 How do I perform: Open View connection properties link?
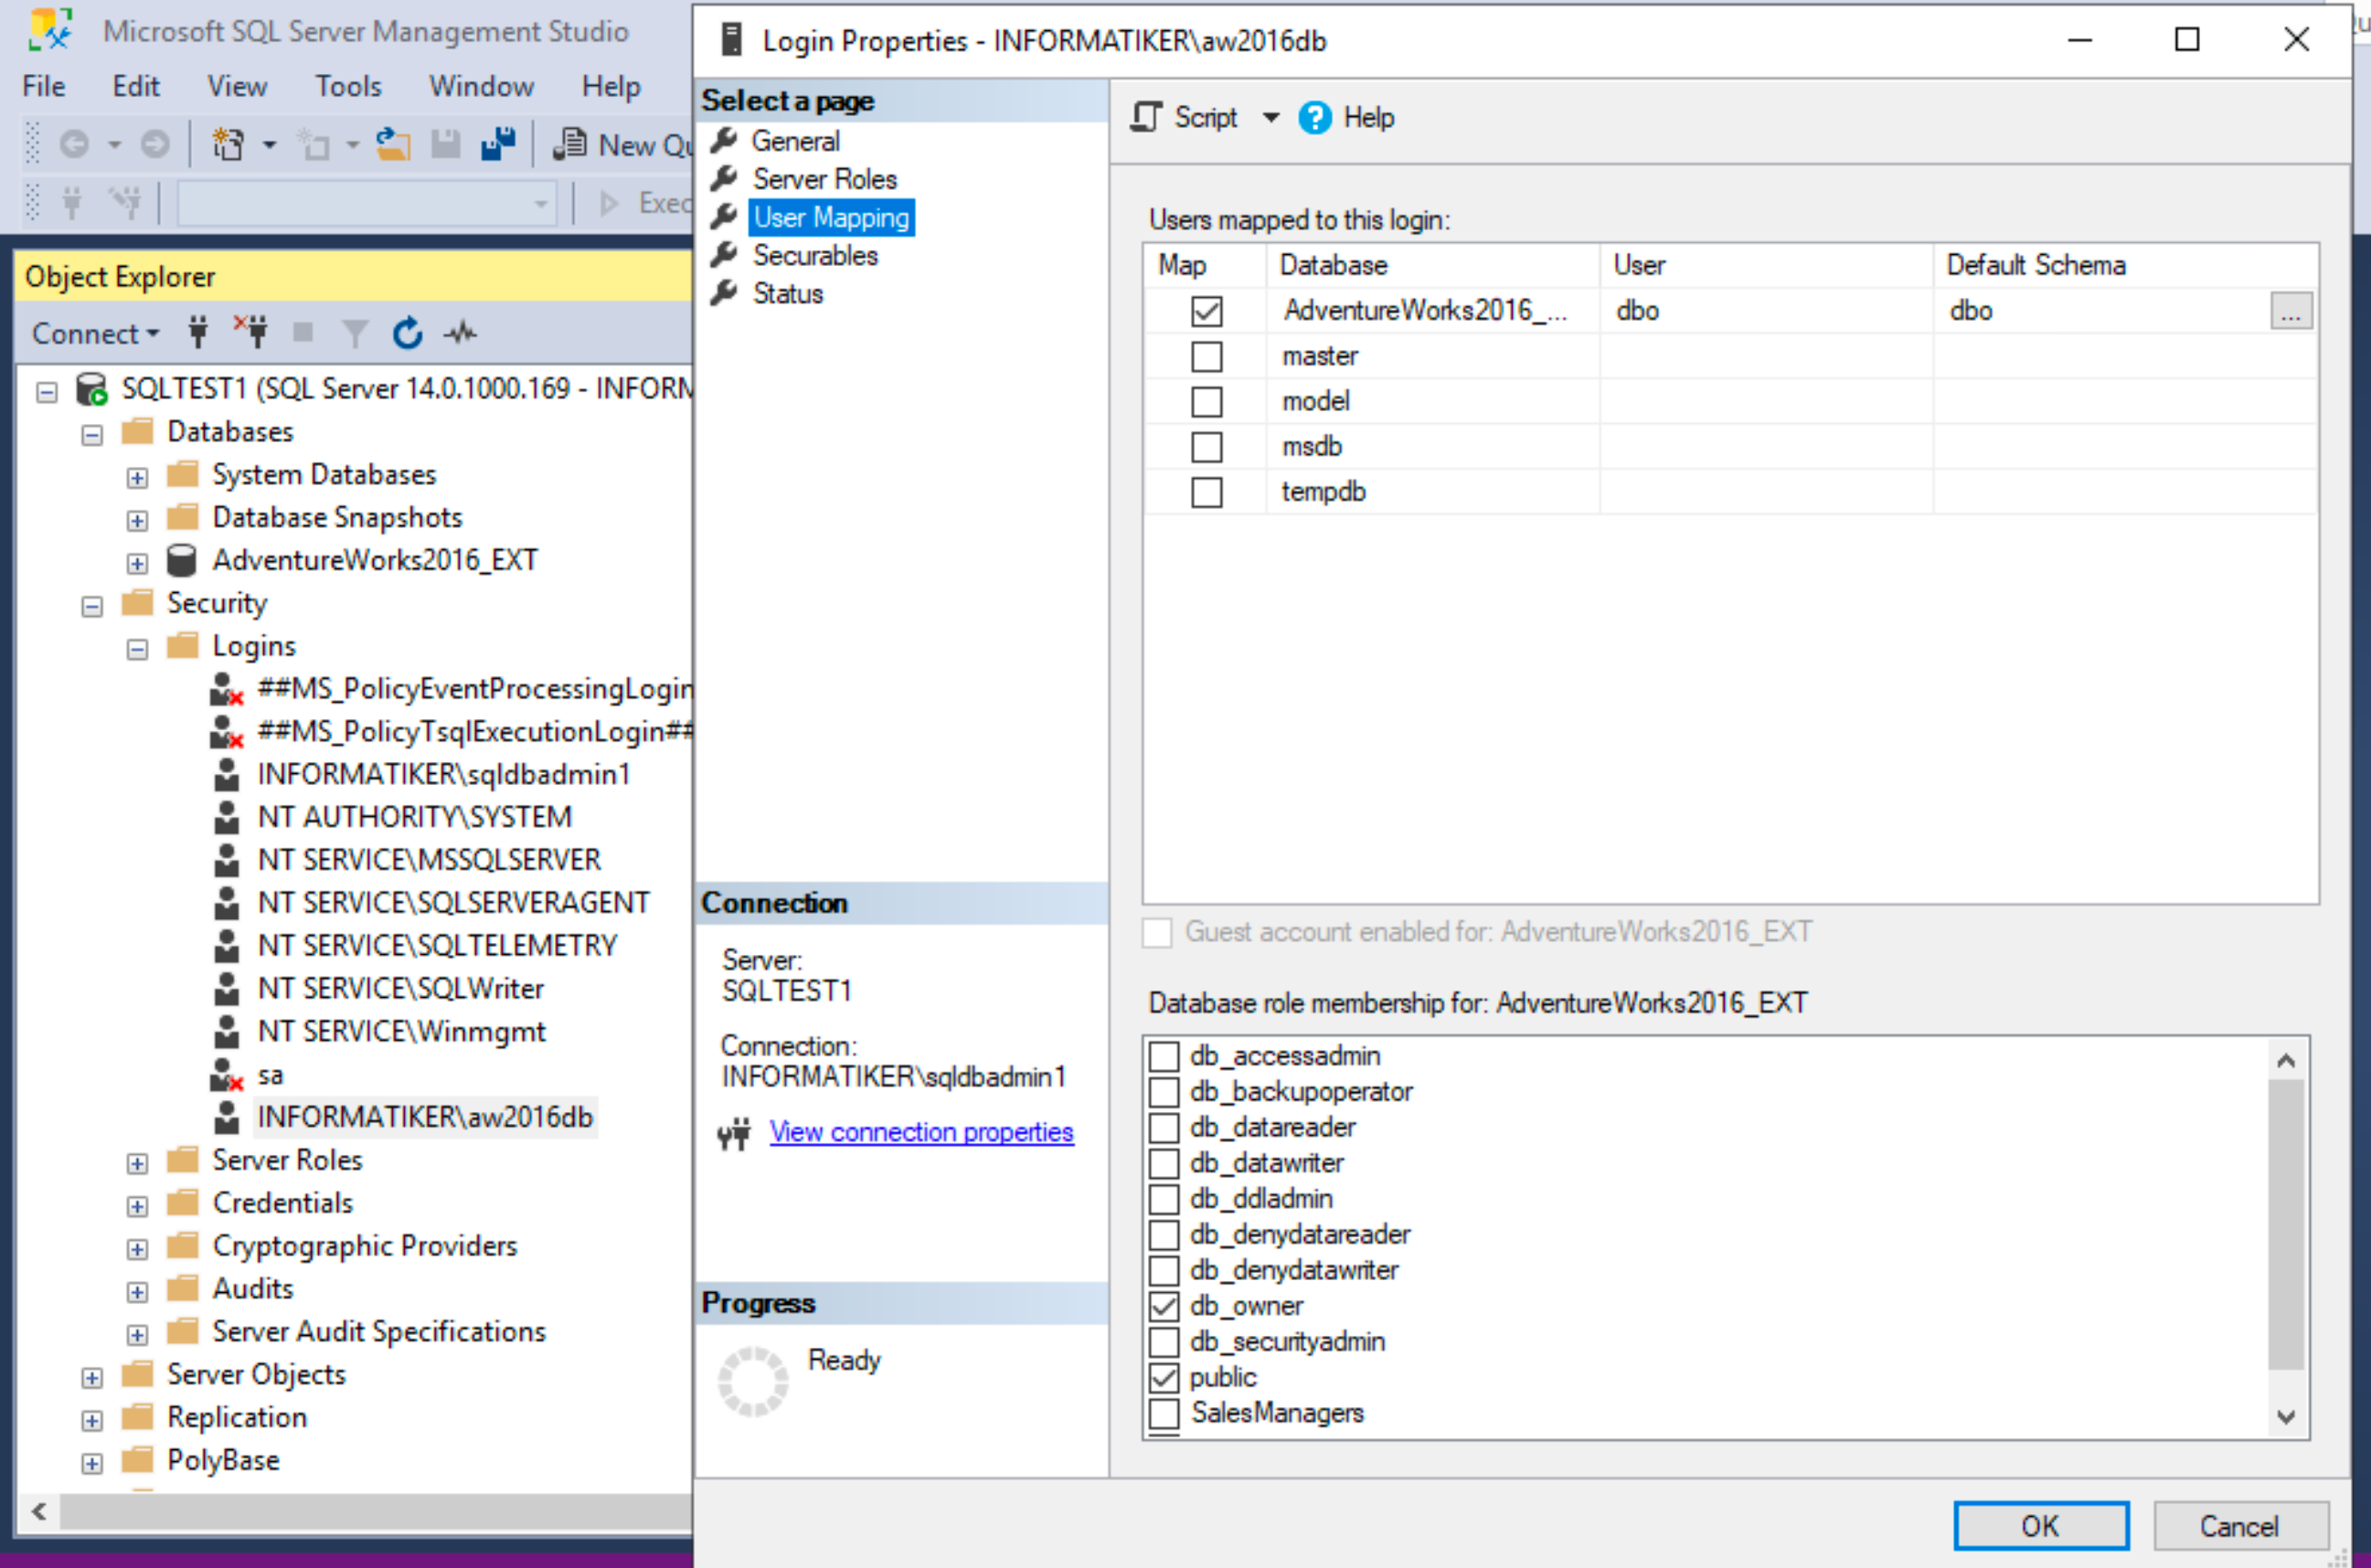click(x=921, y=1132)
